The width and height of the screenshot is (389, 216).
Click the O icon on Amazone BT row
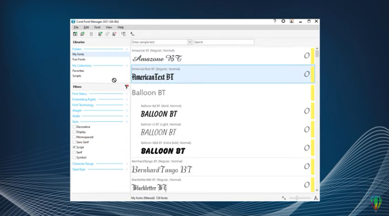[307, 56]
